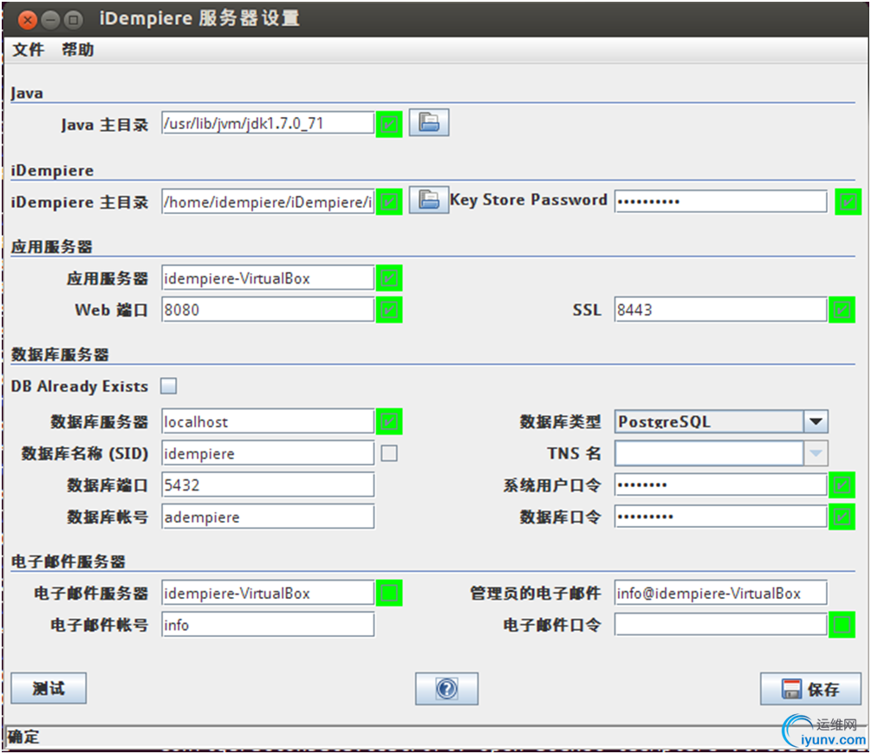Click the email account info field

[x=268, y=625]
